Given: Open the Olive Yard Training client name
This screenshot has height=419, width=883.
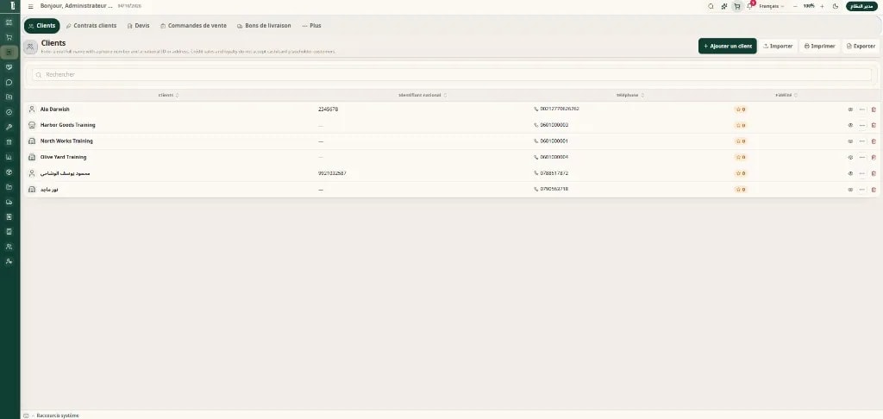Looking at the screenshot, I should click(63, 157).
